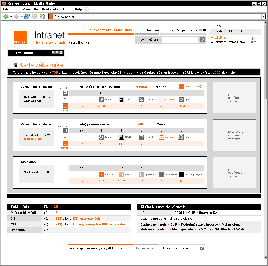Click the priemer satisfaction icon
Viewport: 268px width, 266px height.
click(142, 175)
